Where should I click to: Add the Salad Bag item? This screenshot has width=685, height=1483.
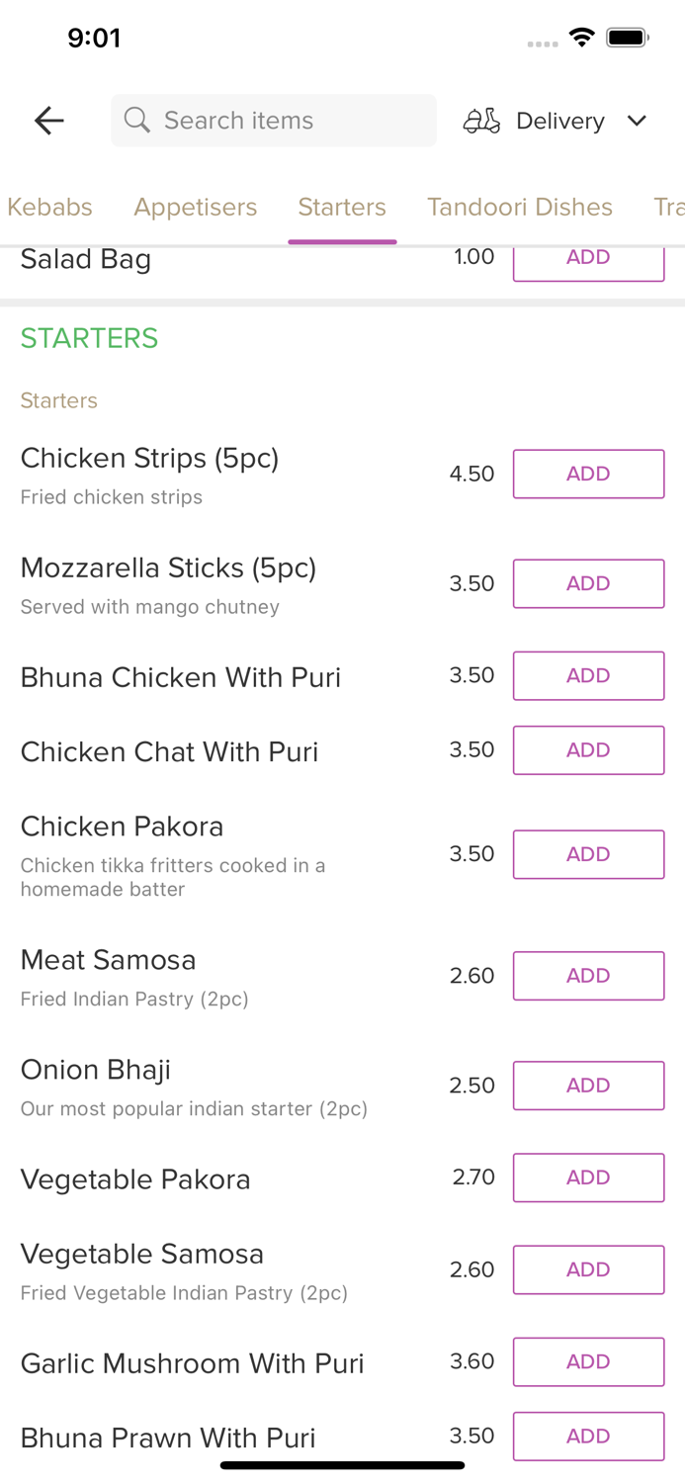(588, 257)
